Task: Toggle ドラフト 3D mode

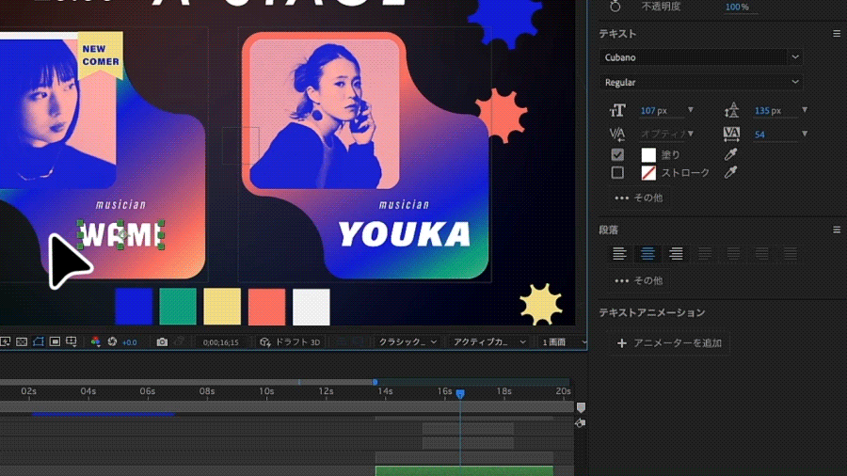Action: (290, 342)
